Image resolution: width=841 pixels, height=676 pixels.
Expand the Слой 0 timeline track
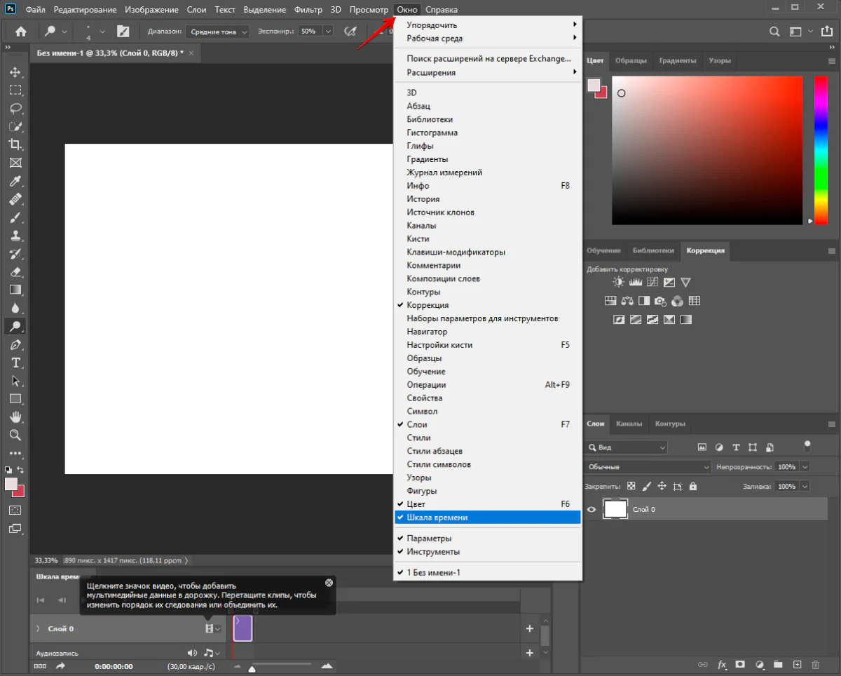pos(37,629)
